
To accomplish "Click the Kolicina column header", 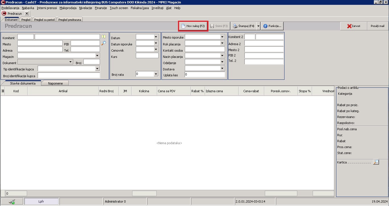I will point(144,91).
